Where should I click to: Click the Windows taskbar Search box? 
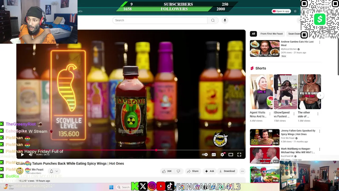tap(124, 187)
